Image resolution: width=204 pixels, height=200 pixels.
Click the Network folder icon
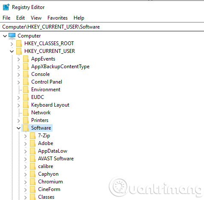[x=26, y=113]
